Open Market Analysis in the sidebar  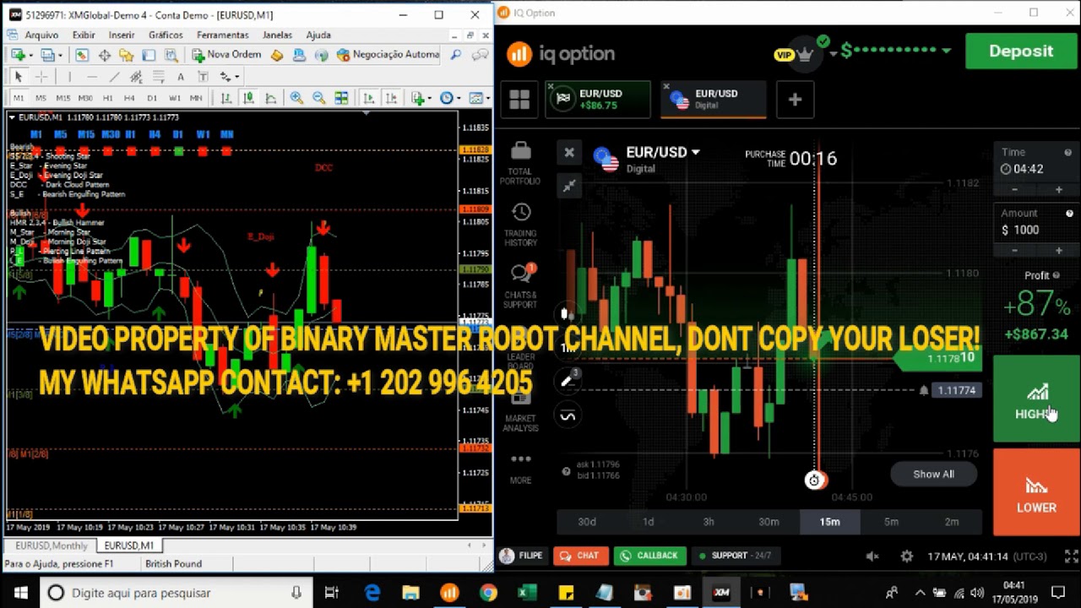point(520,410)
